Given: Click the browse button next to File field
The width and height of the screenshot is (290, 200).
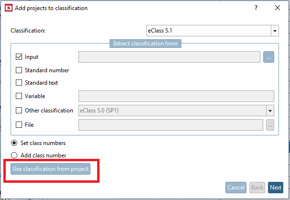Looking at the screenshot, I should [x=270, y=125].
